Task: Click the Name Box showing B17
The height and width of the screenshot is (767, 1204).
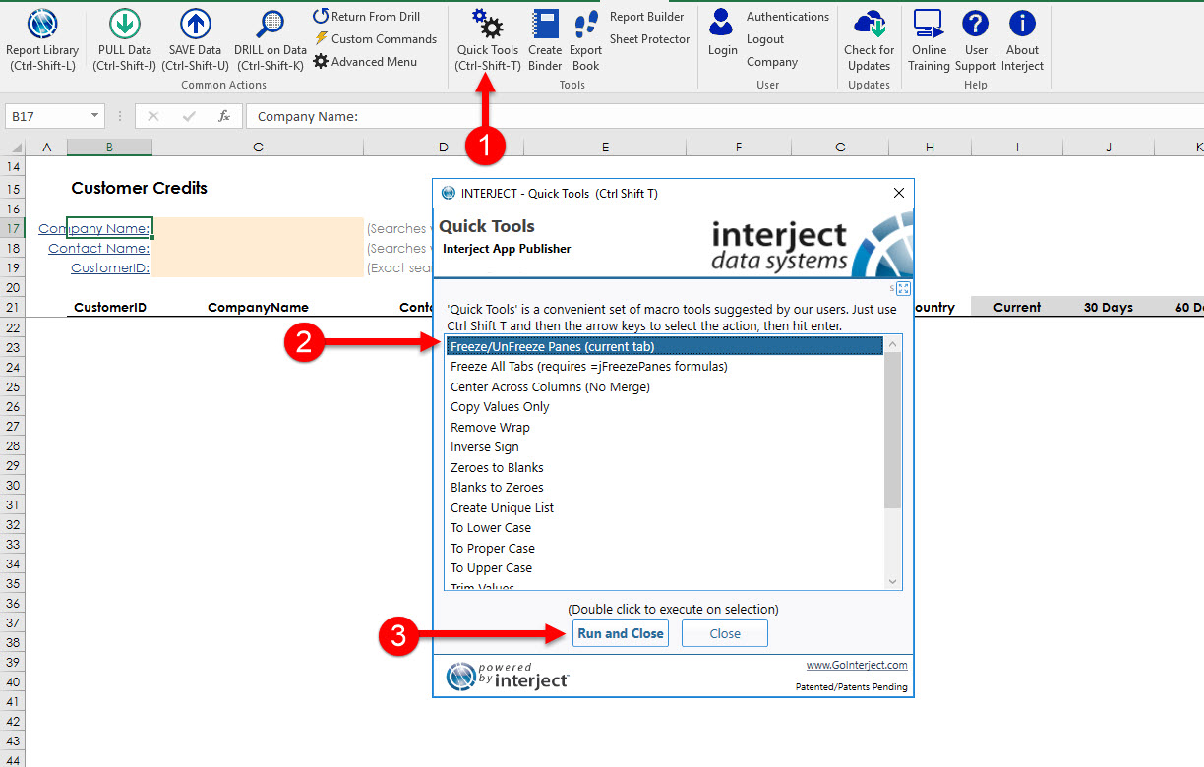Action: pyautogui.click(x=46, y=116)
